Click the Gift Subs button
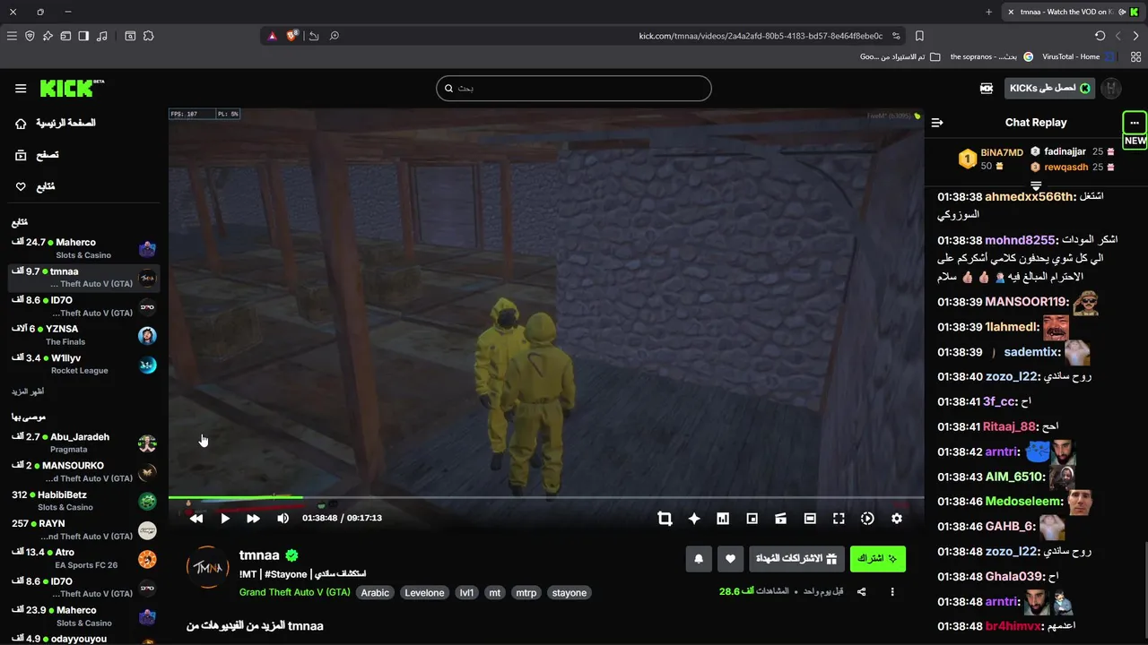This screenshot has height=645, width=1148. (x=796, y=559)
